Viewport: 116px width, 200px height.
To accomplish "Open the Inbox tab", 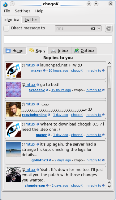I will coord(60,51).
